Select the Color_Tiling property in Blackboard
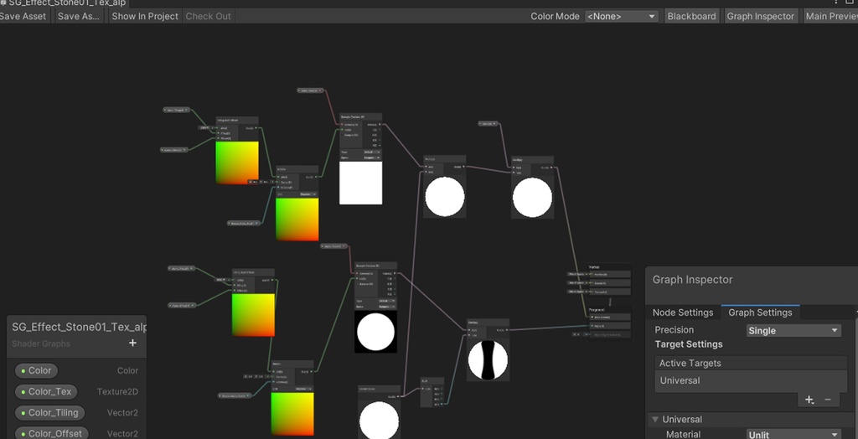Screen dimensions: 858x439 click(49, 413)
